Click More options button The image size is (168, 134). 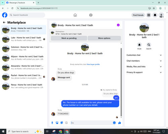click(104, 38)
